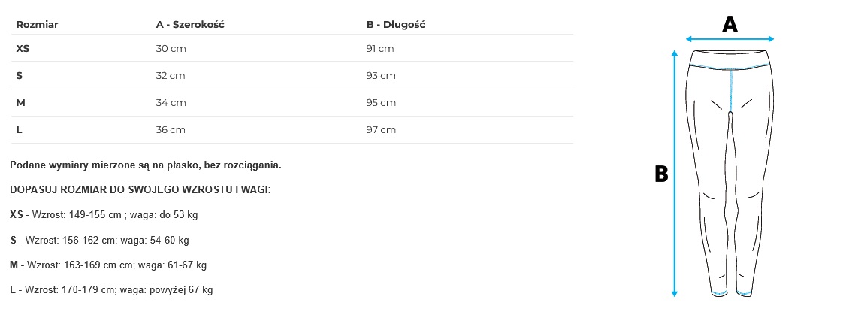Click the large letter B beside the leggings
Image resolution: width=843 pixels, height=318 pixels.
[x=661, y=174]
